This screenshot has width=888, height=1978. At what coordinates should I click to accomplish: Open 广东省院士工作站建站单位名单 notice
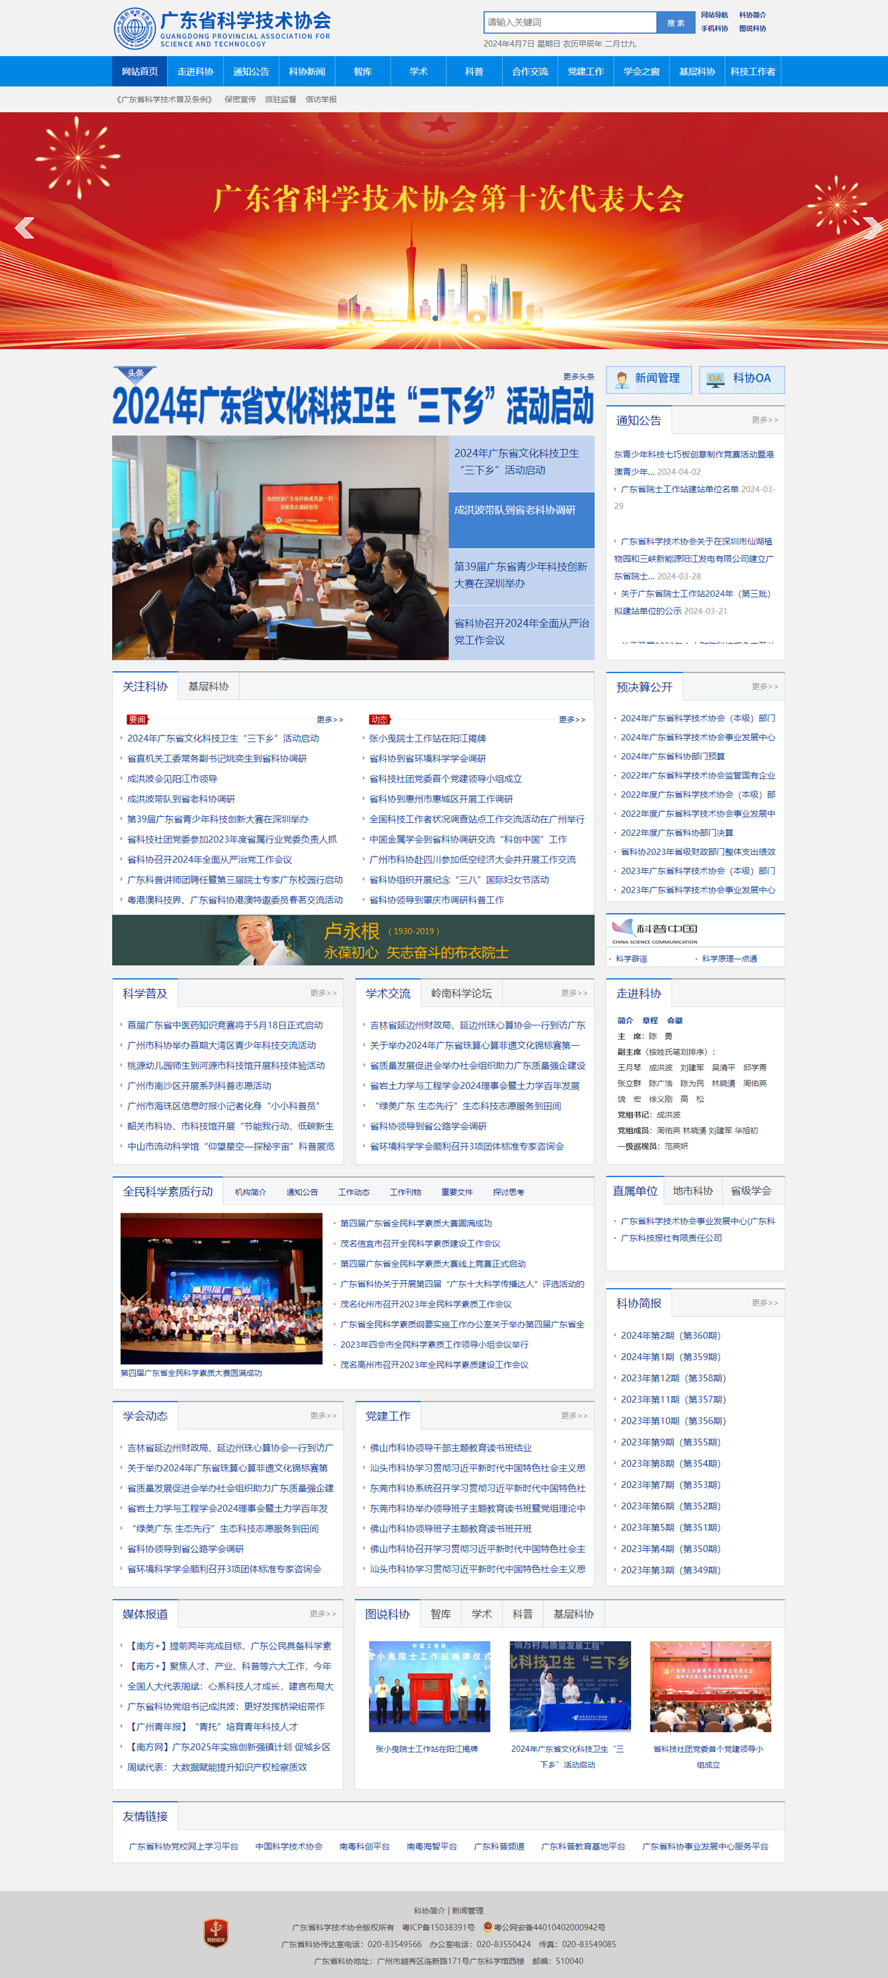(x=679, y=489)
